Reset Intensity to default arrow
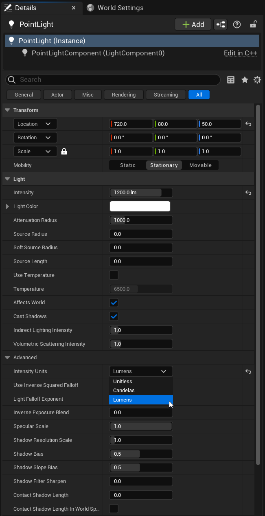Image resolution: width=265 pixels, height=516 pixels. click(248, 193)
